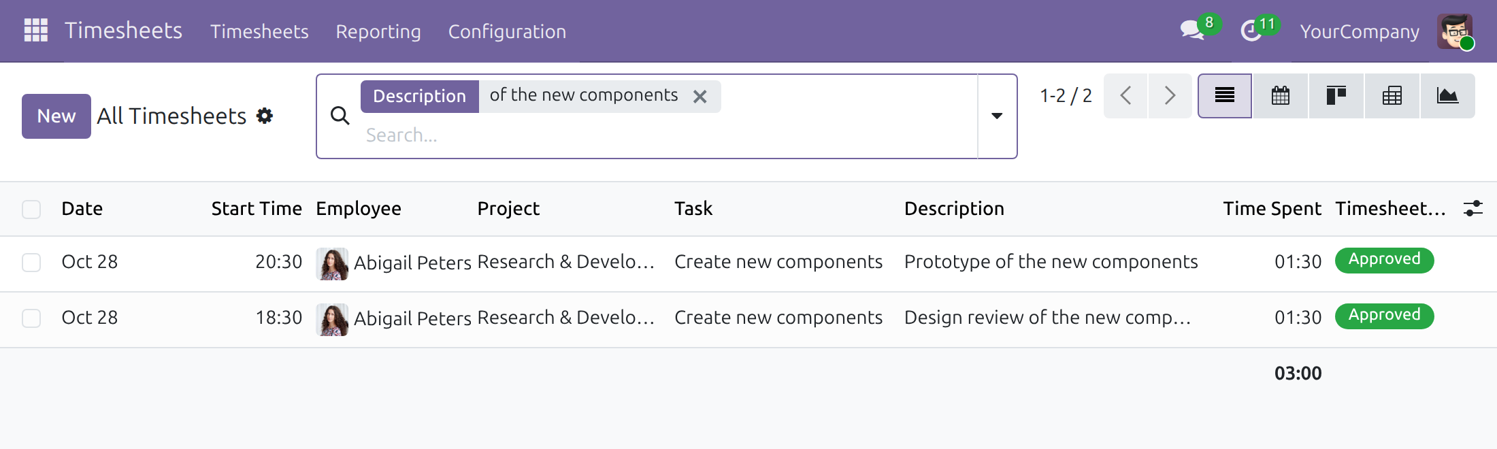Switch to pivot table view

click(x=1392, y=96)
